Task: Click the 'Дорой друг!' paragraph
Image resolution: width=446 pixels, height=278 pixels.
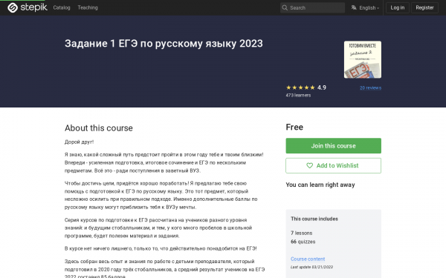Action: [79, 142]
